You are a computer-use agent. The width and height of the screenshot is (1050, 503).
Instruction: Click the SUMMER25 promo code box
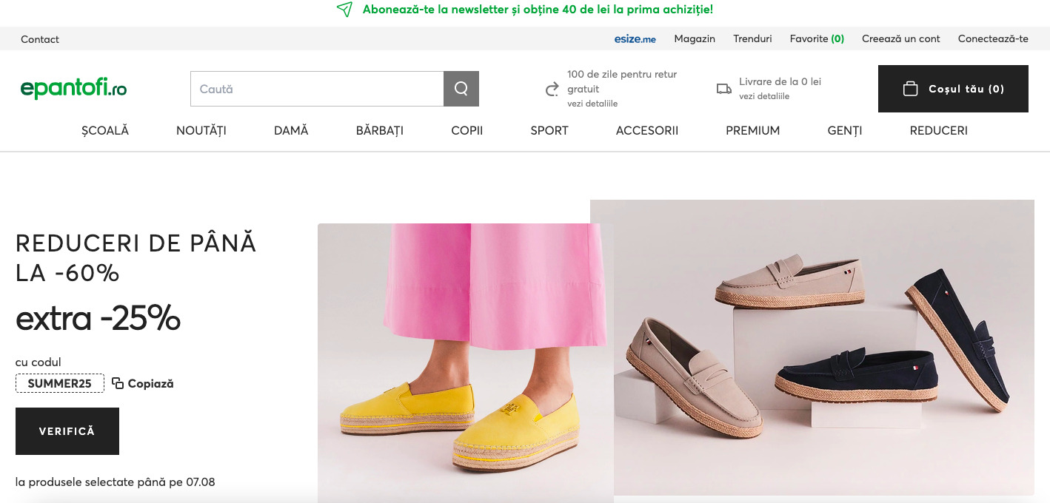coord(60,383)
